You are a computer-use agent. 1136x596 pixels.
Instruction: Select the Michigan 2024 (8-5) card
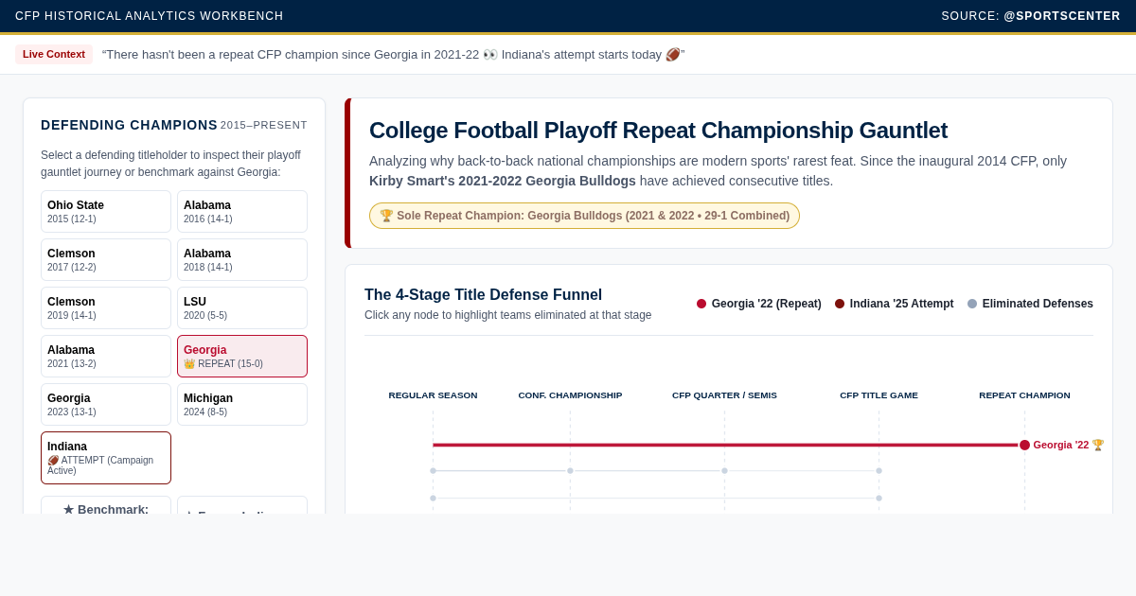pos(242,404)
